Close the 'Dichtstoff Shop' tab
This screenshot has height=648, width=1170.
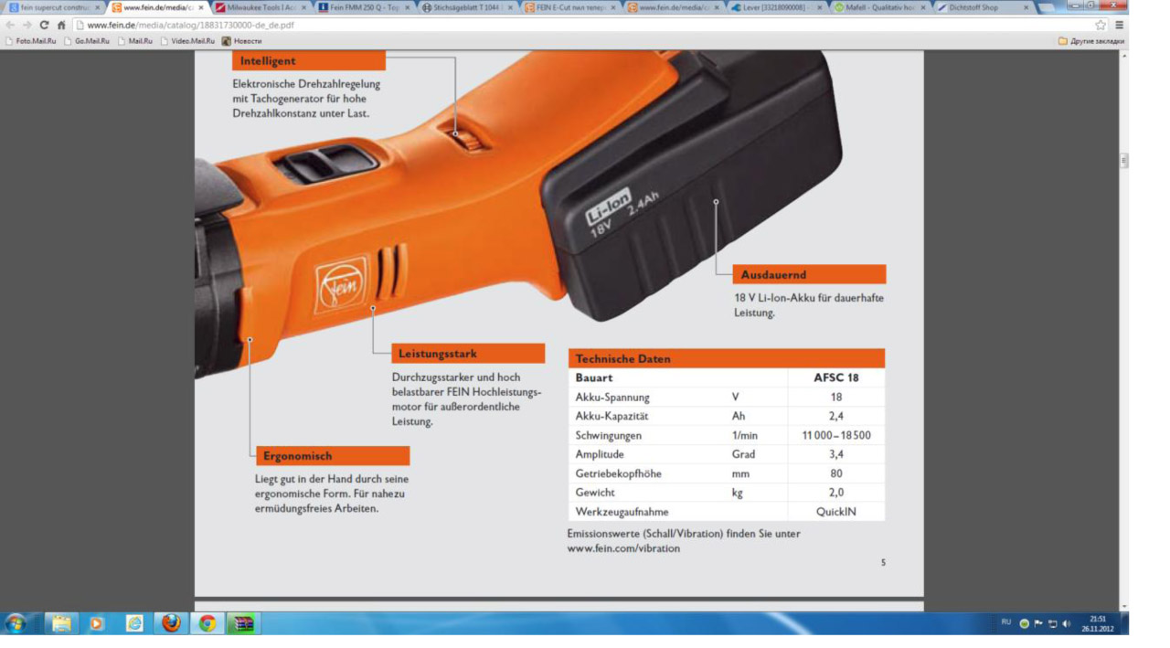[x=1026, y=7]
